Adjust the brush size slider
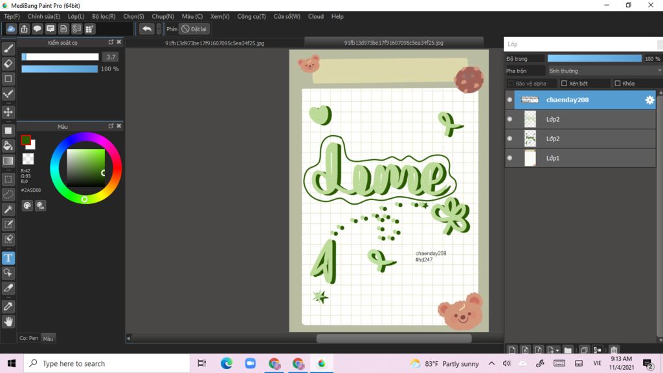Screen dimensions: 663x373 point(60,57)
